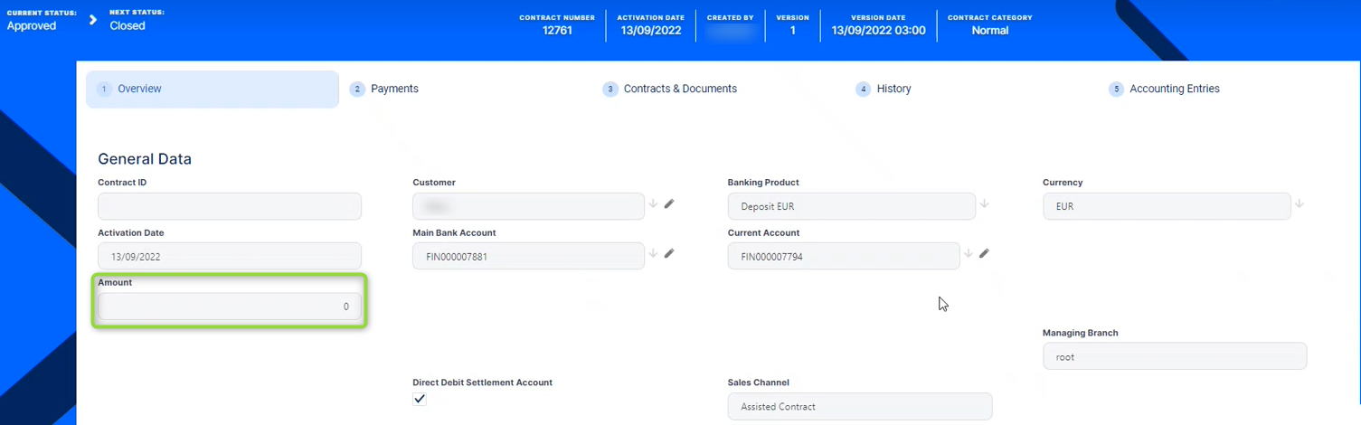Click the step 3 circle icon
The image size is (1361, 425).
pyautogui.click(x=610, y=90)
